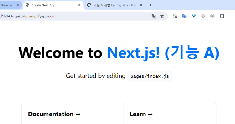This screenshot has width=235, height=124.
Task: Click the Google Translate extension icon
Action: pos(184,16)
